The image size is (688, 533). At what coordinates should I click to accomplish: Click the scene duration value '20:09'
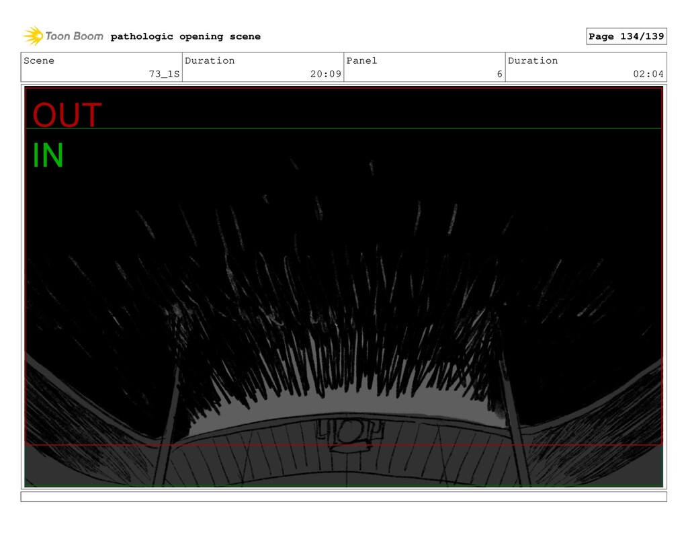point(326,74)
